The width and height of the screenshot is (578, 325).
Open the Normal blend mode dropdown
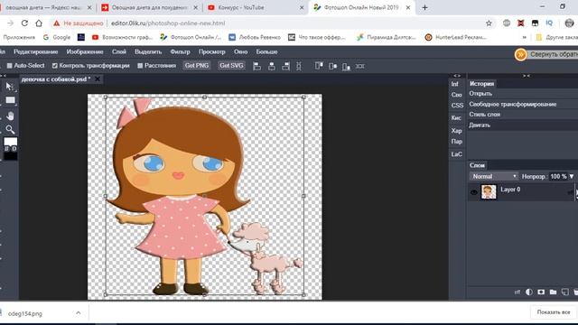(494, 177)
